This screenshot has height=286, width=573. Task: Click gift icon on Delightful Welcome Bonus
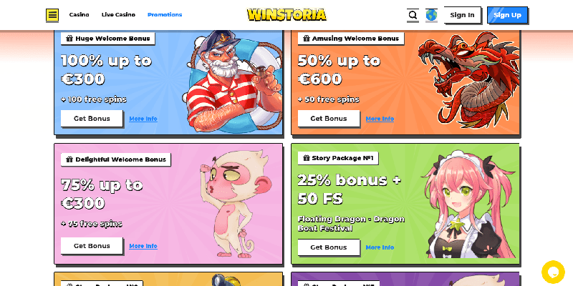click(x=69, y=159)
